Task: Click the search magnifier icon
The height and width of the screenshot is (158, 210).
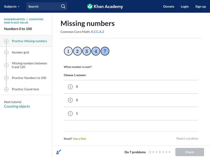Action: pos(63,6)
